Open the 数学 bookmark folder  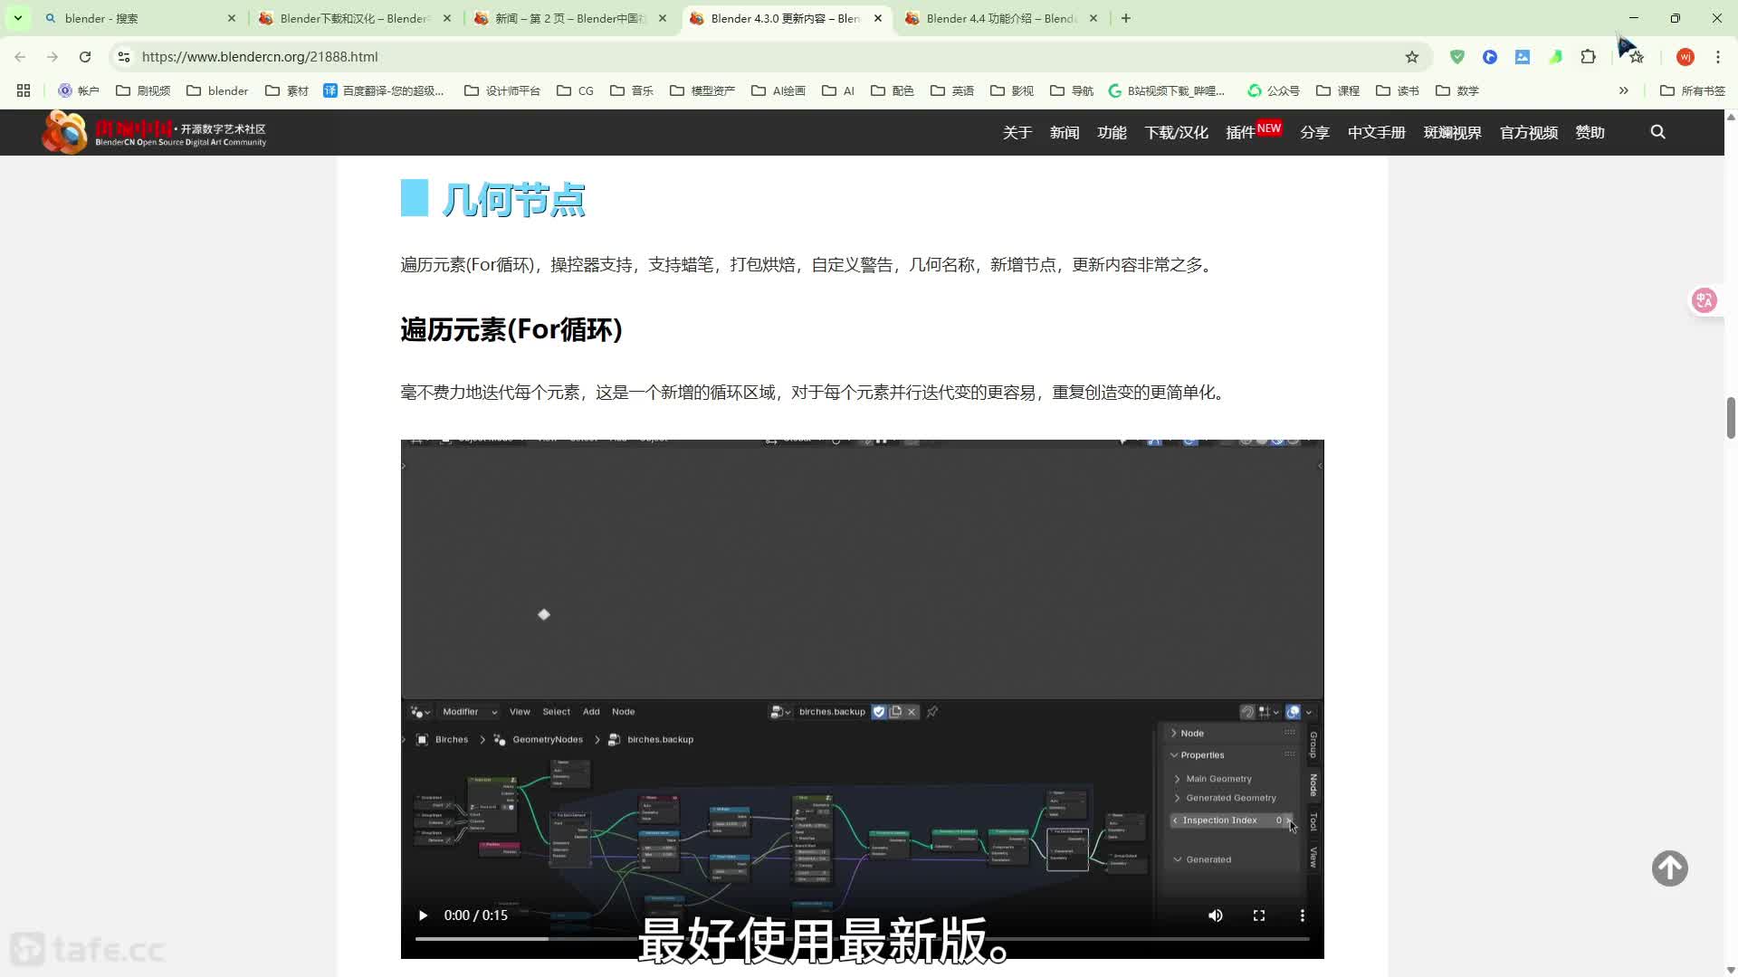(x=1457, y=90)
